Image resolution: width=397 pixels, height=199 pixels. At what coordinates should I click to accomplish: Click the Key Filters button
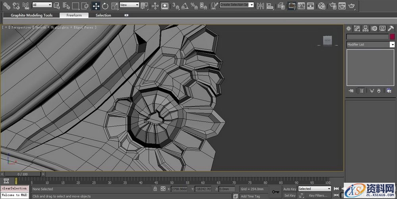click(318, 195)
